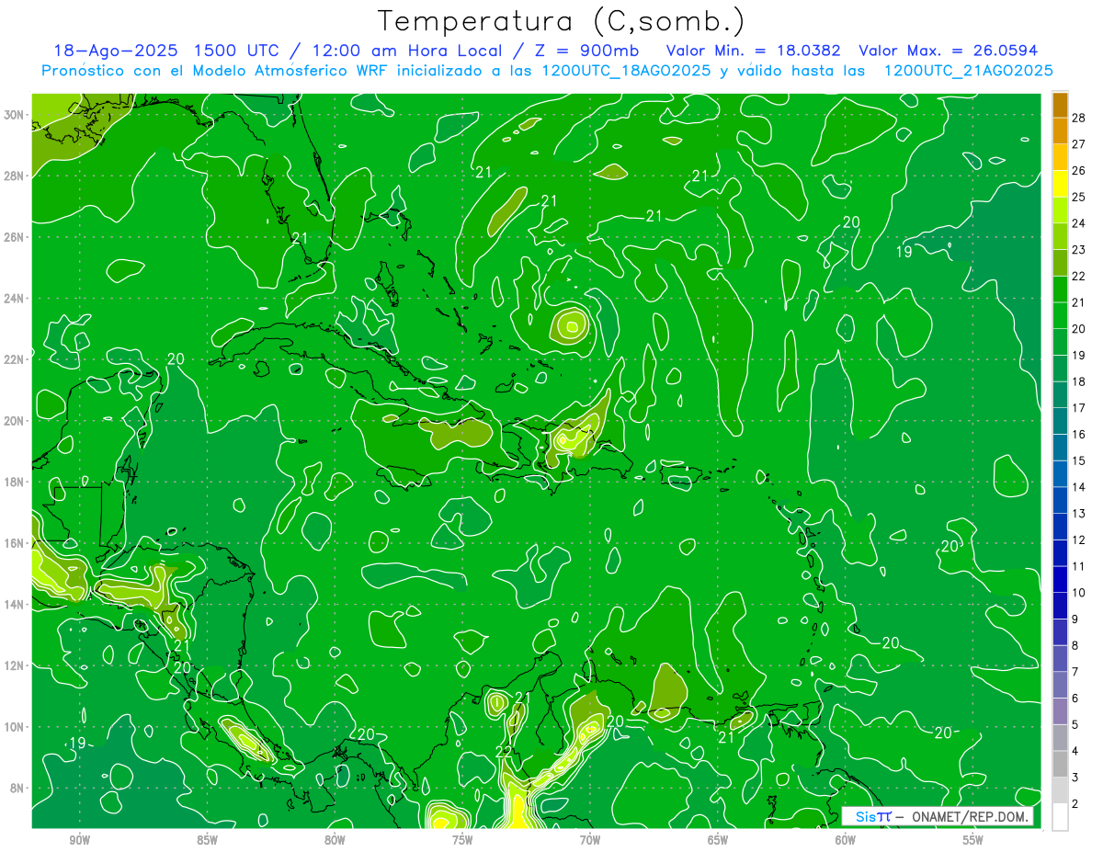Click the "25" label on the colorbar
Viewport: 1103px width, 852px height.
(1079, 197)
